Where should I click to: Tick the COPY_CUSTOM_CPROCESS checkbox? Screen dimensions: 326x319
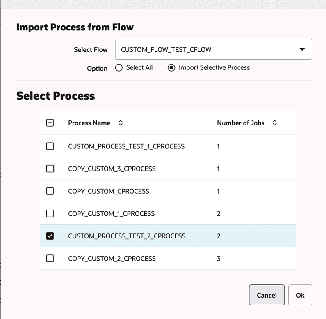pos(50,191)
